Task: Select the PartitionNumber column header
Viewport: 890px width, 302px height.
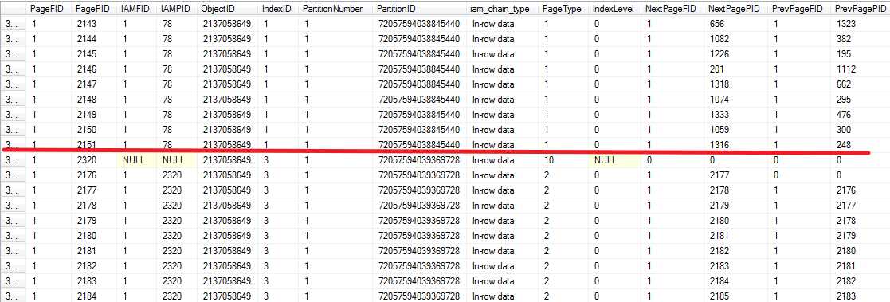Action: tap(335, 9)
